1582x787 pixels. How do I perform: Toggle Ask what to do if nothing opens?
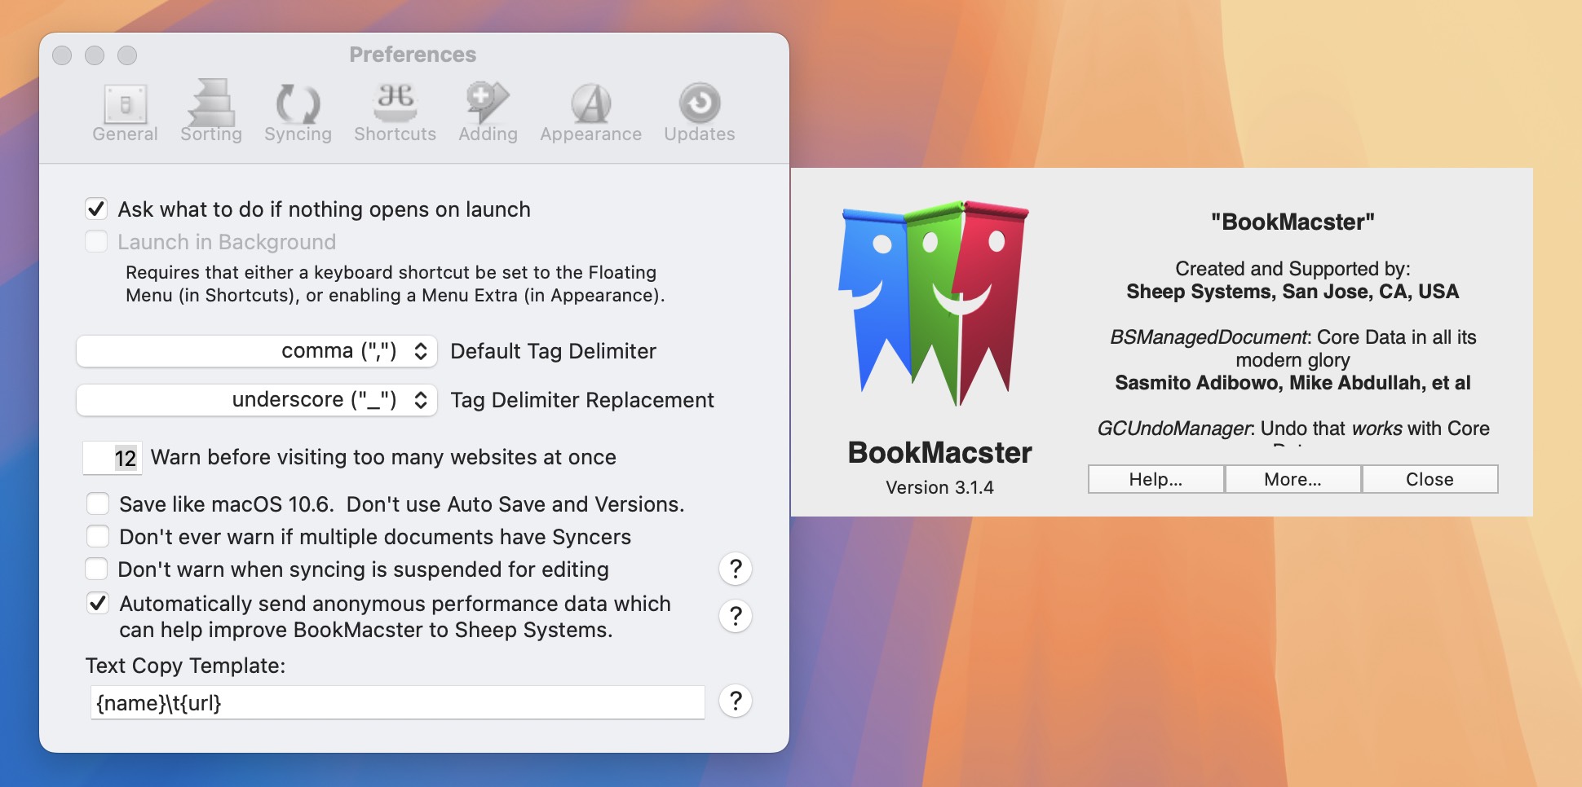tap(96, 209)
